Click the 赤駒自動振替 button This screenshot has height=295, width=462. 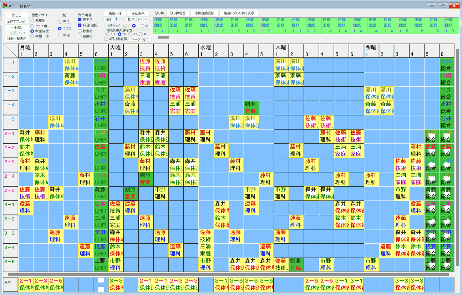click(204, 13)
